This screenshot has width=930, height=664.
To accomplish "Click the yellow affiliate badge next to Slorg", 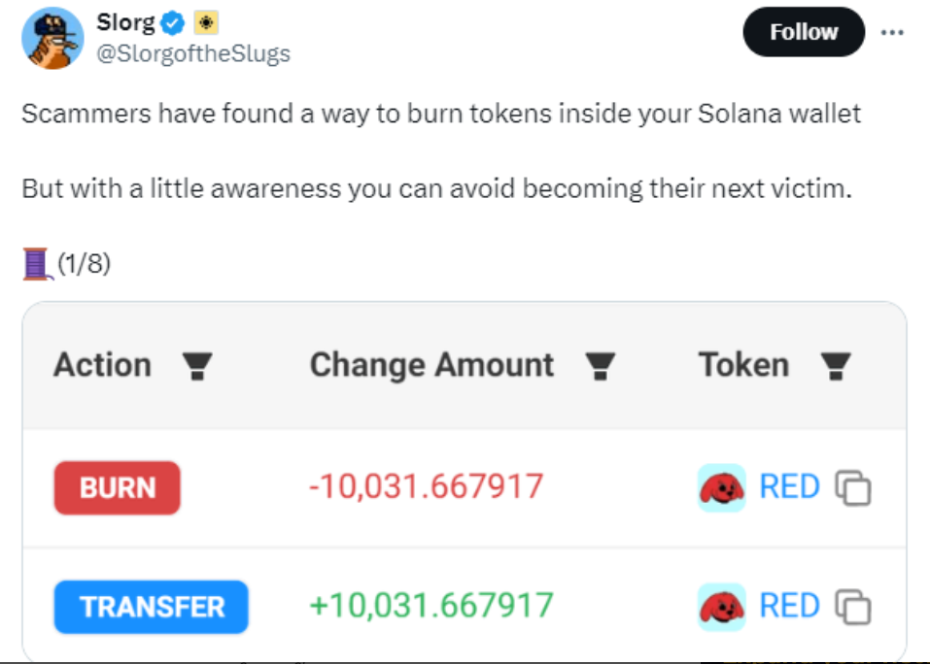I will coord(206,23).
